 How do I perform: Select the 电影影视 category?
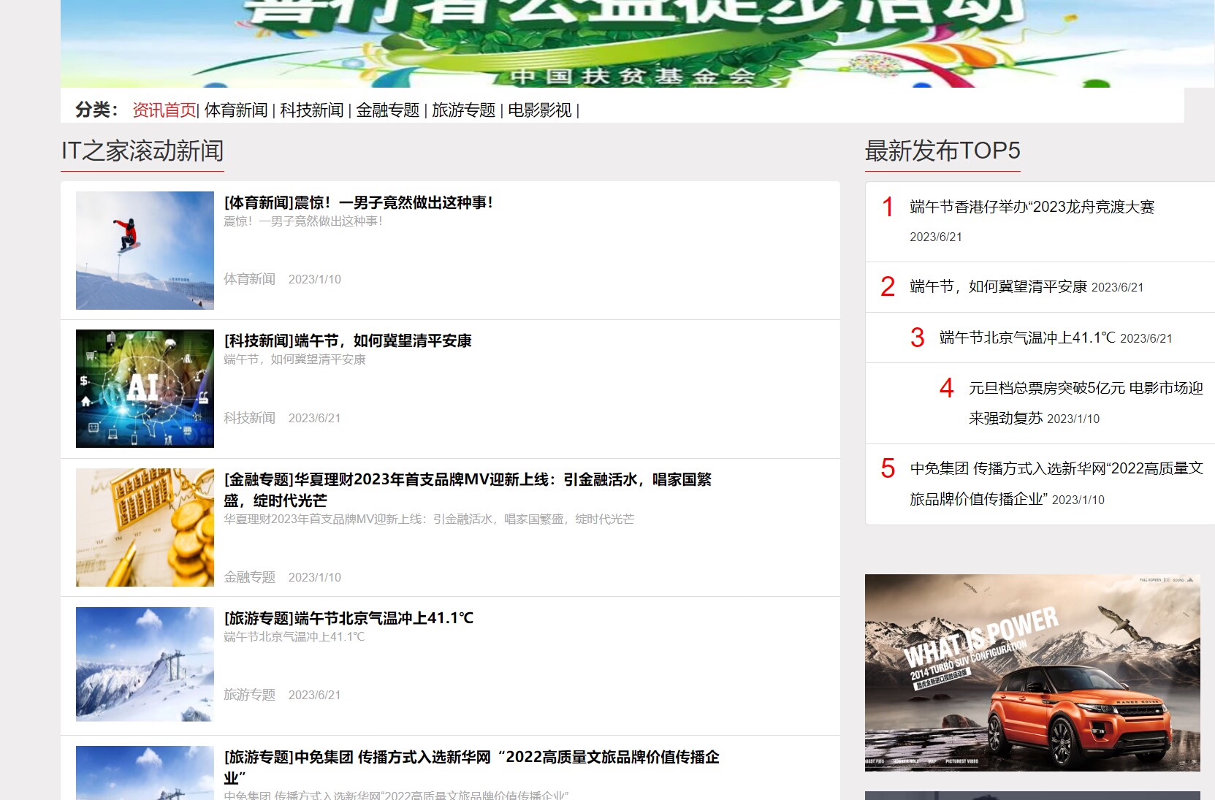pos(540,110)
